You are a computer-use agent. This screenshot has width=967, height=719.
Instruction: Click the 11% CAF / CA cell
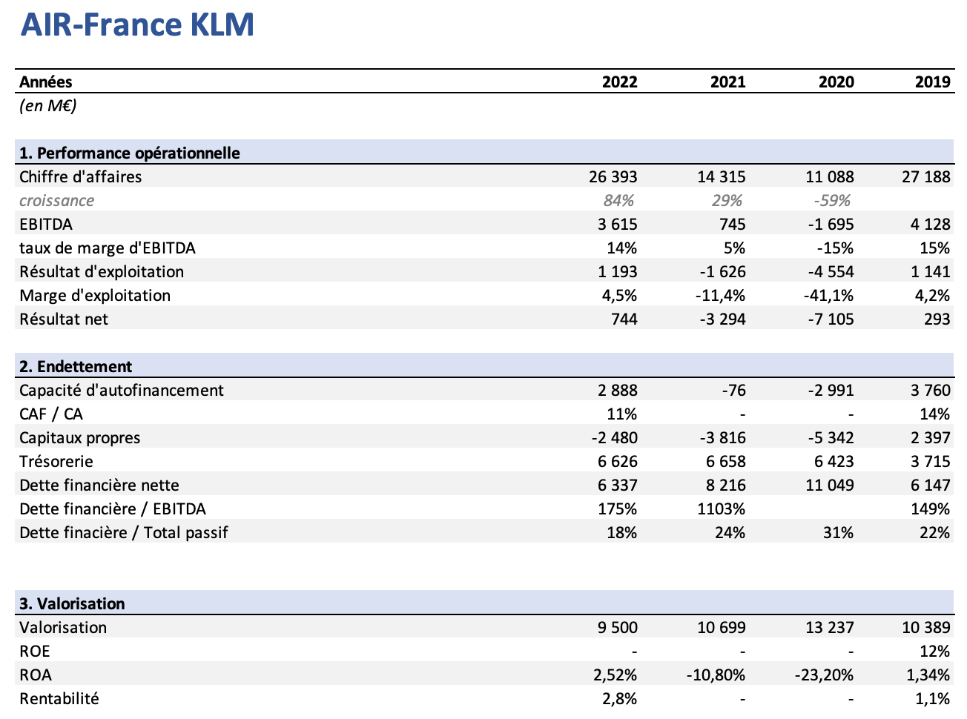point(623,414)
